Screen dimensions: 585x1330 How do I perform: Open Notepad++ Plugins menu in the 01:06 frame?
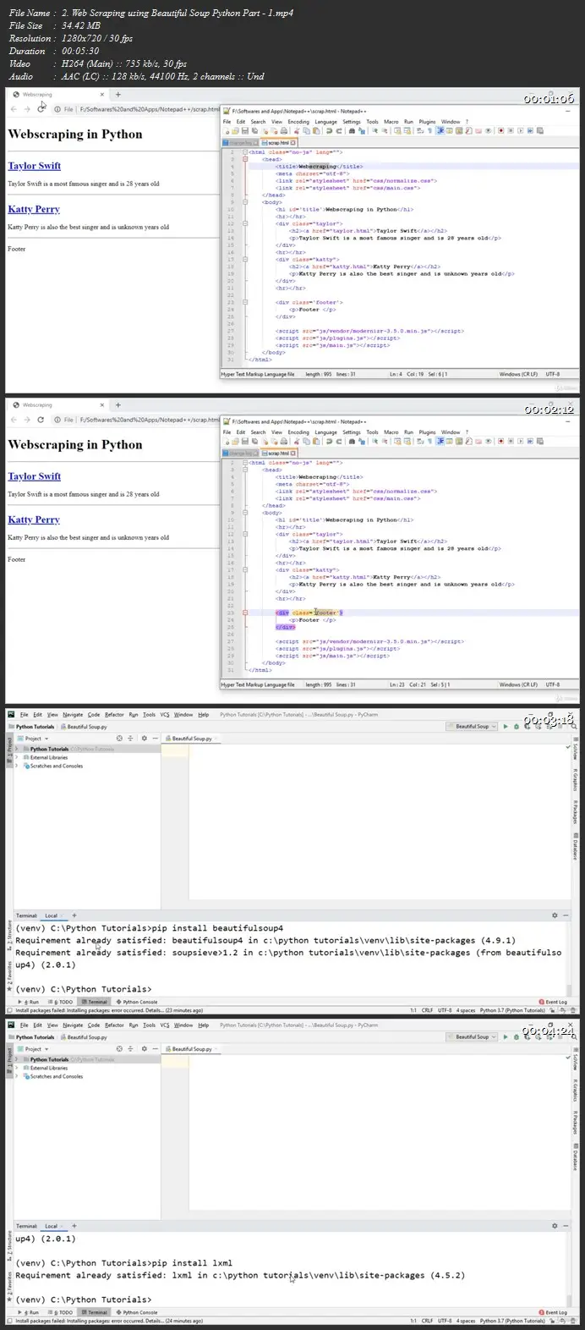[427, 122]
